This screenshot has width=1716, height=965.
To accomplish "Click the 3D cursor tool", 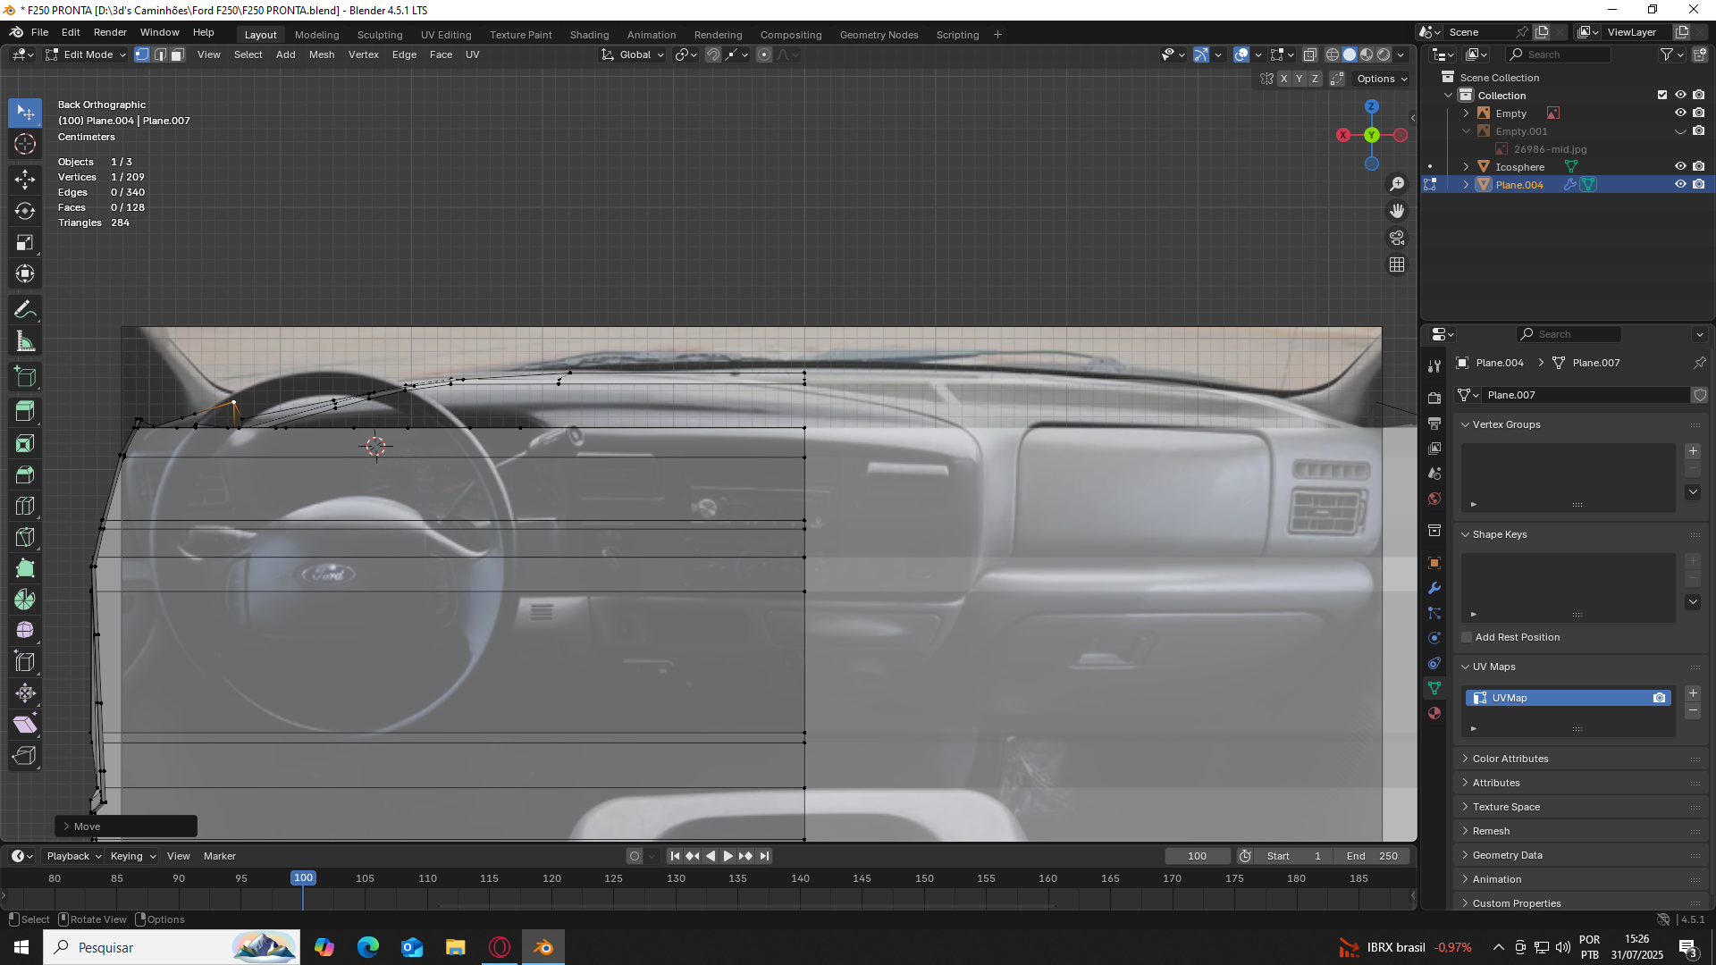I will click(x=25, y=144).
